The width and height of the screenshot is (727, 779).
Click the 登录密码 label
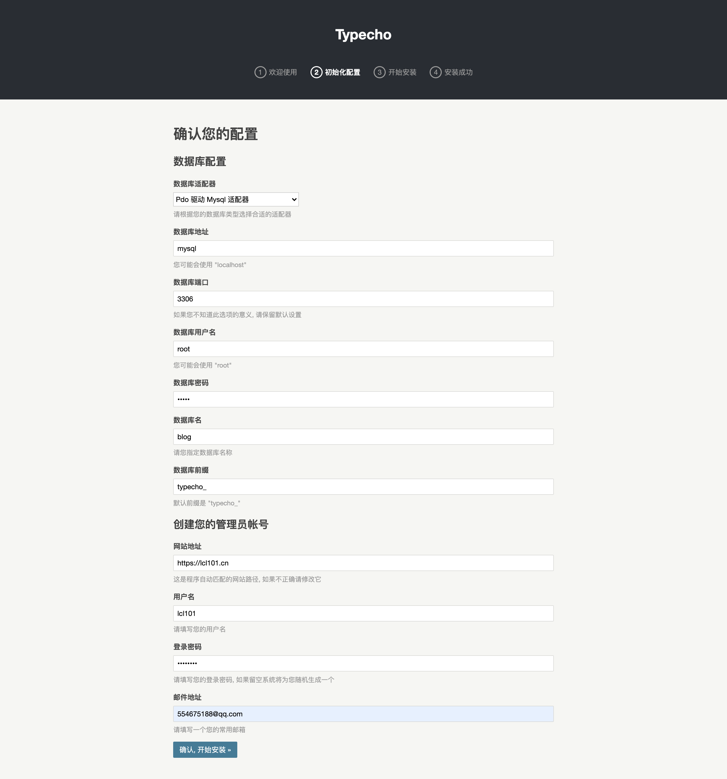coord(187,647)
